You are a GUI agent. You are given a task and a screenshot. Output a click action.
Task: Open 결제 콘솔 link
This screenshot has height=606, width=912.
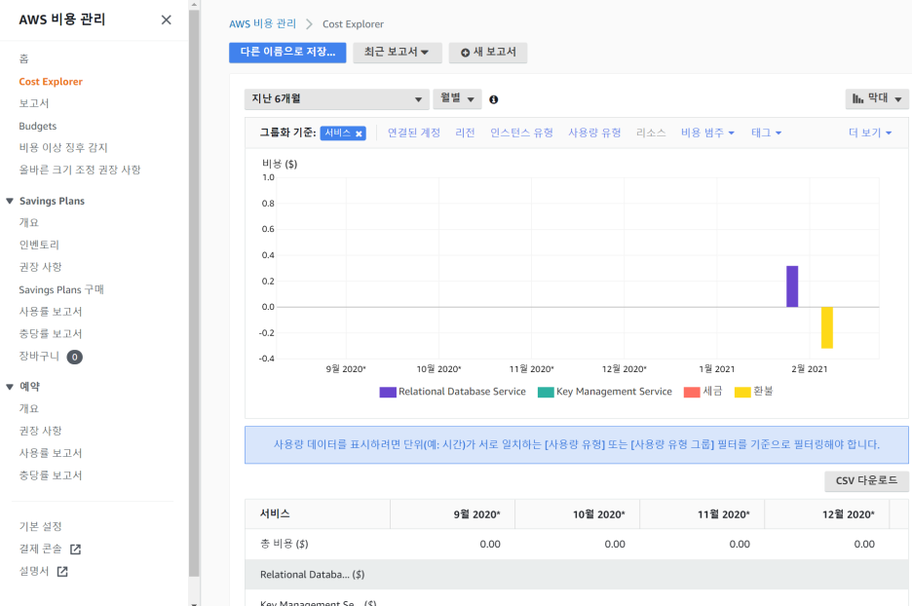[40, 549]
